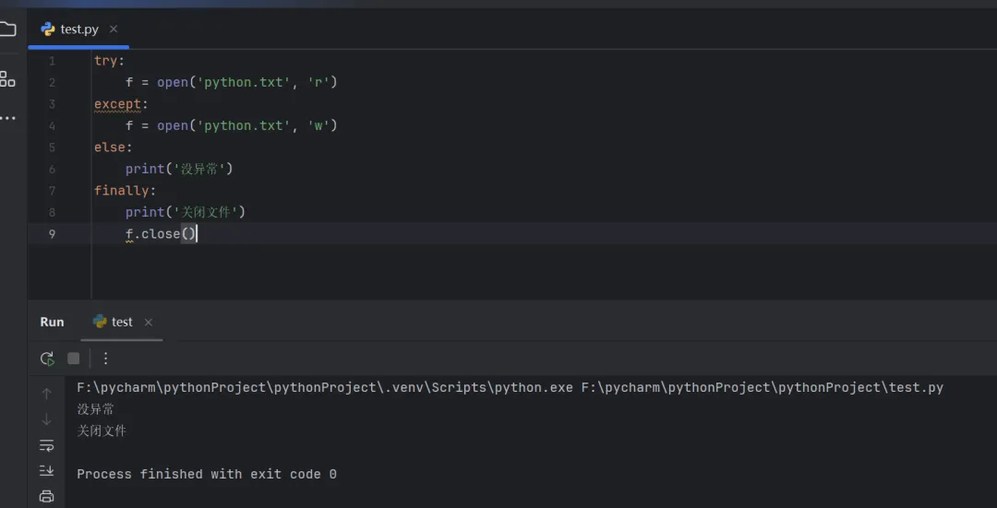This screenshot has width=997, height=508.
Task: Click the python.exe path link in console
Action: coord(325,388)
